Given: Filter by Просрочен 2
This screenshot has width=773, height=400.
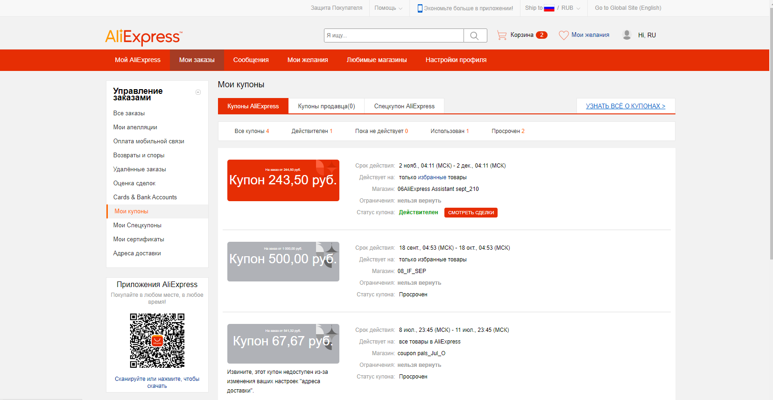Looking at the screenshot, I should tap(508, 131).
